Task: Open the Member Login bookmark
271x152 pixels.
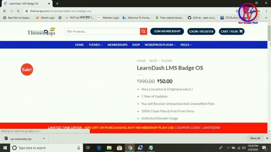Action: click(x=108, y=18)
